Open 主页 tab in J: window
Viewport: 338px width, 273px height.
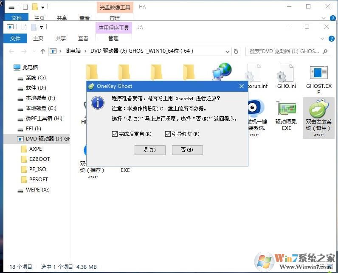[x=38, y=38]
